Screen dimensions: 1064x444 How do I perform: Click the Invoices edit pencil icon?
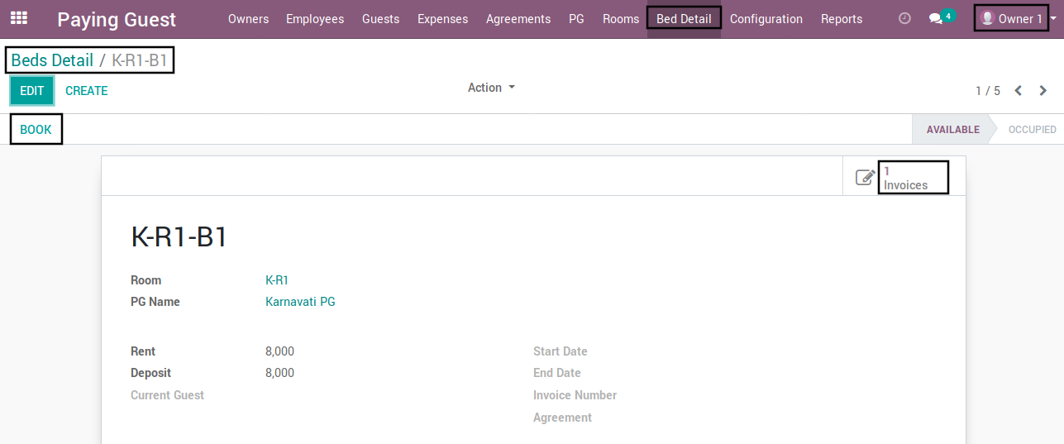[x=865, y=177]
